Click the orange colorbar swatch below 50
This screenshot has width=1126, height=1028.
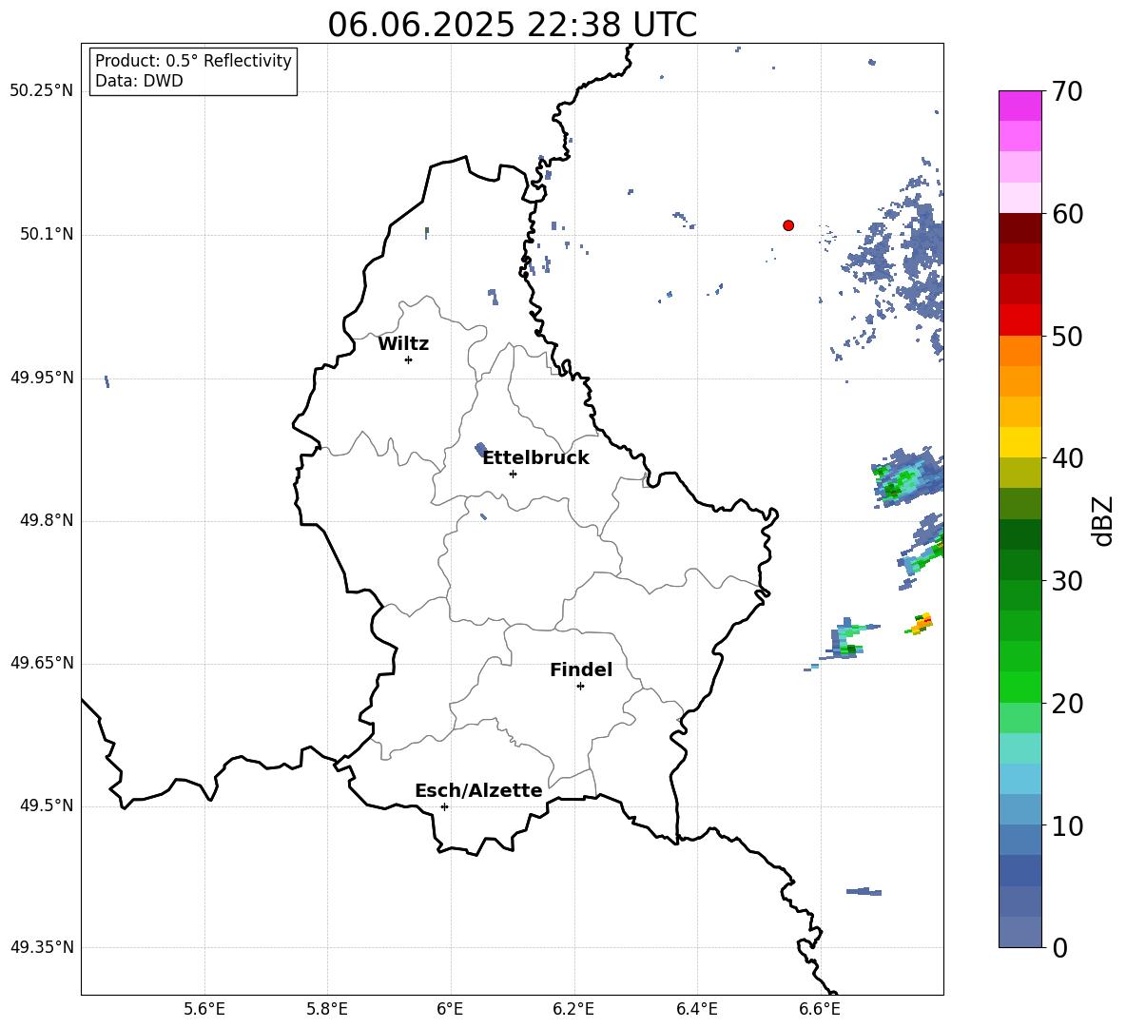click(x=1019, y=351)
